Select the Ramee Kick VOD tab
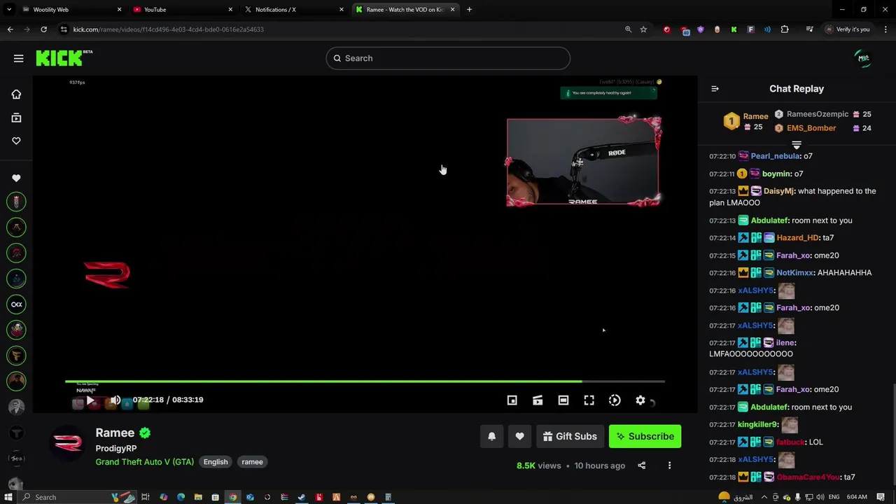Screen dimensions: 896x504 [405, 10]
